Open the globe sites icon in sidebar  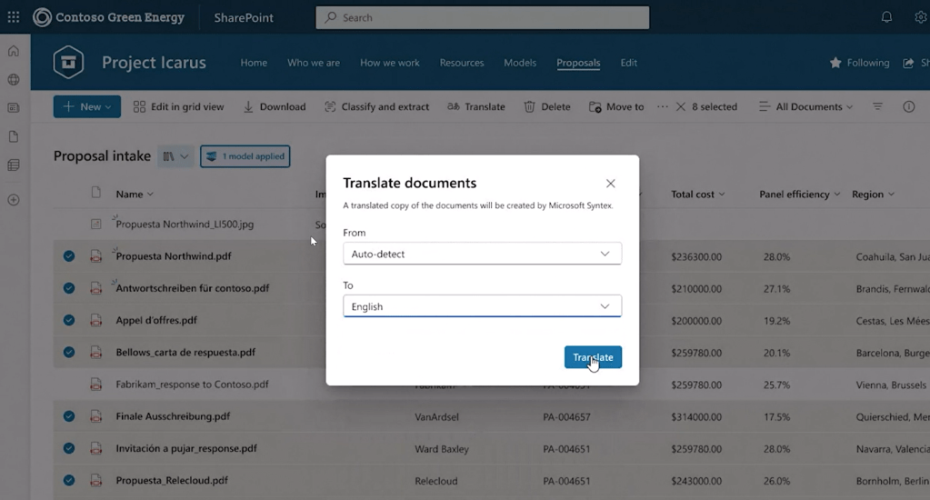tap(13, 80)
